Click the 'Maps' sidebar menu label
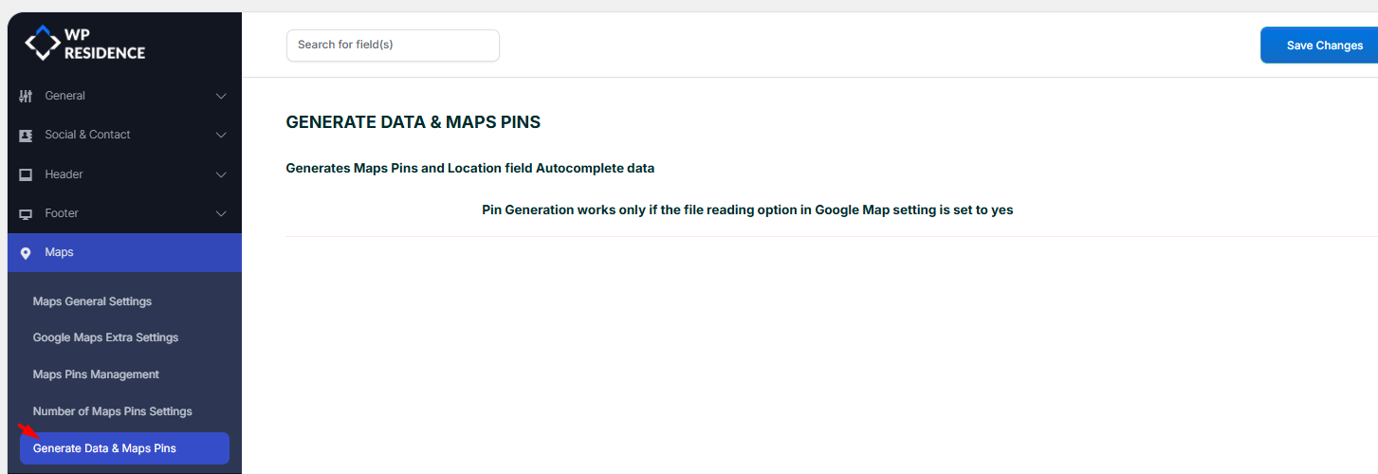1378x474 pixels. [x=59, y=252]
